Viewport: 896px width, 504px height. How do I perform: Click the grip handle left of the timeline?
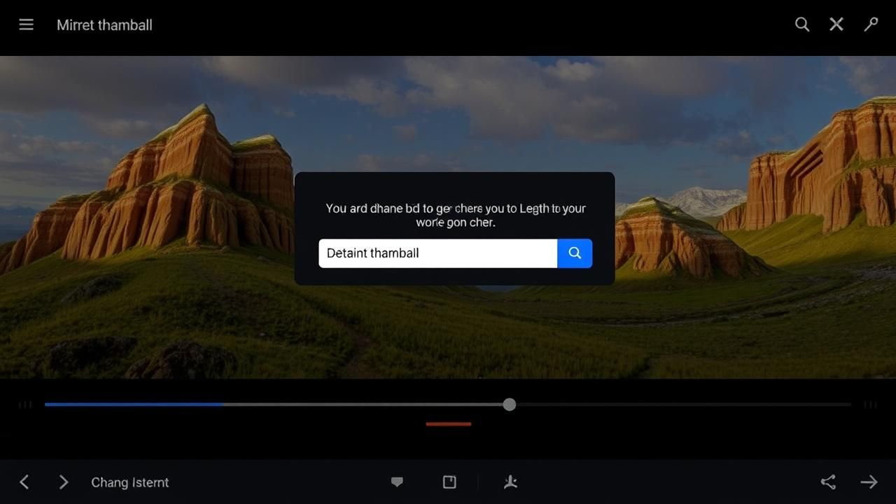tap(26, 405)
